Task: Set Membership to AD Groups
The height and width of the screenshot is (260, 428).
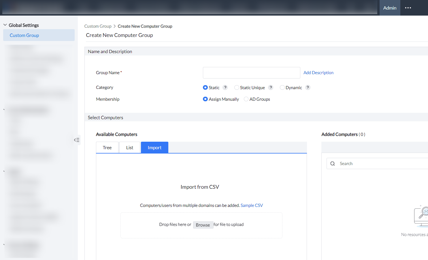Action: tap(246, 99)
